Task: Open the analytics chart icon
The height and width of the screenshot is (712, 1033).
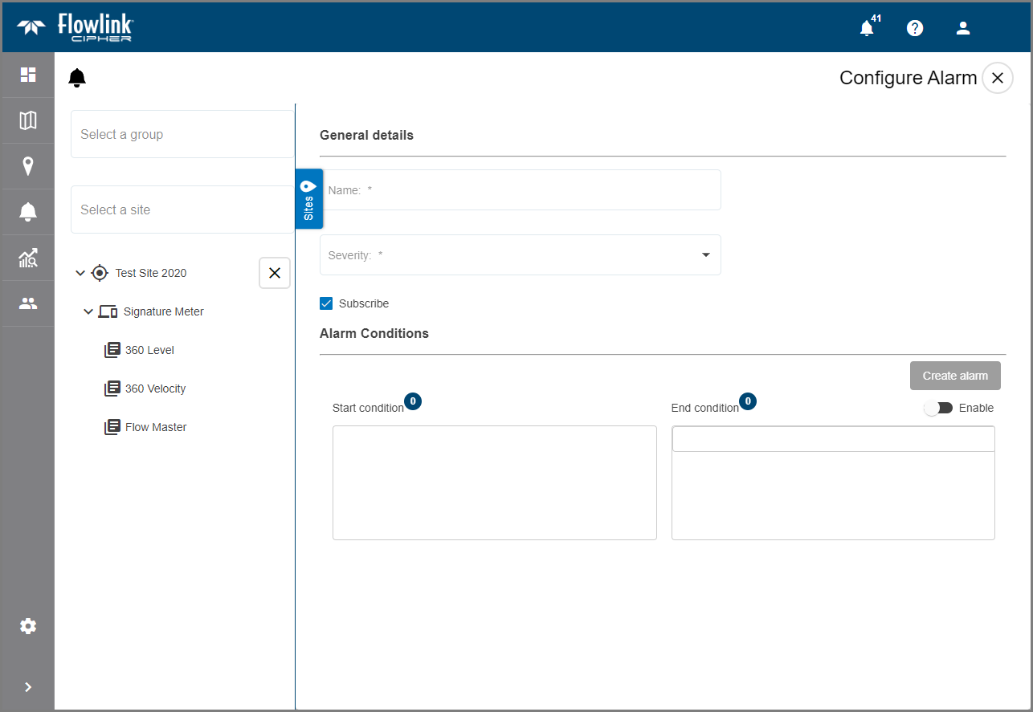Action: click(x=28, y=258)
